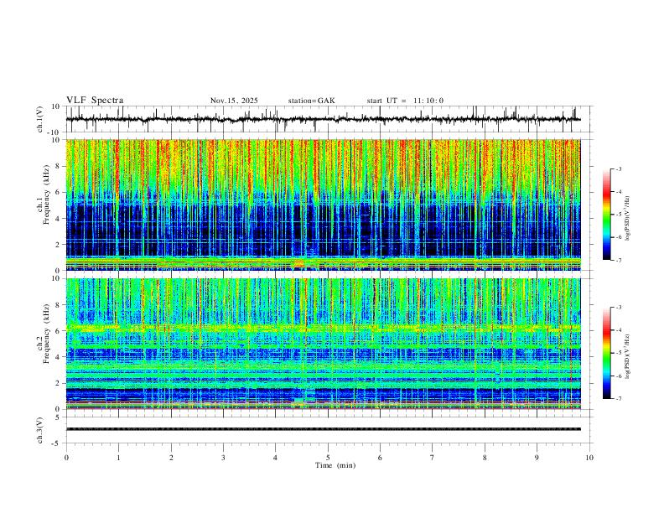Image resolution: width=664 pixels, height=513 pixels.
Task: Click time axis tick label "6"
Action: tap(380, 458)
